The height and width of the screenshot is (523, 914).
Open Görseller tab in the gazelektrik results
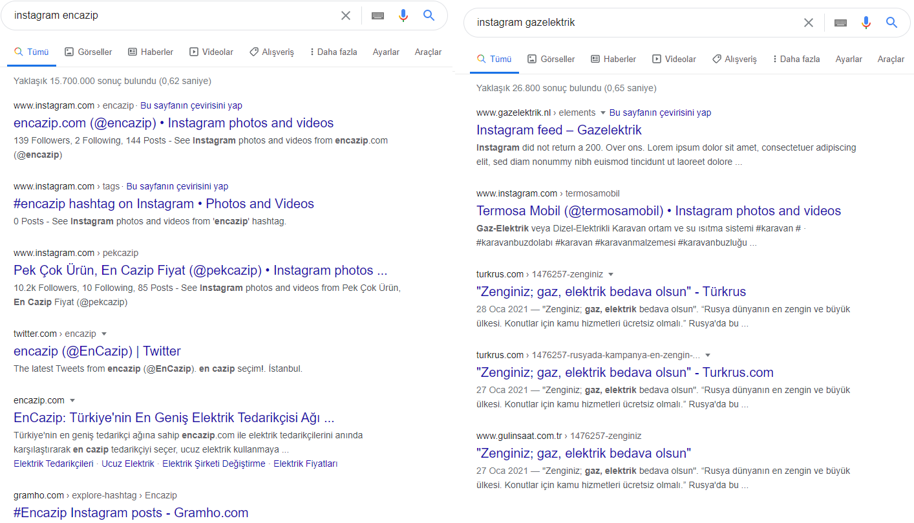[x=551, y=59]
